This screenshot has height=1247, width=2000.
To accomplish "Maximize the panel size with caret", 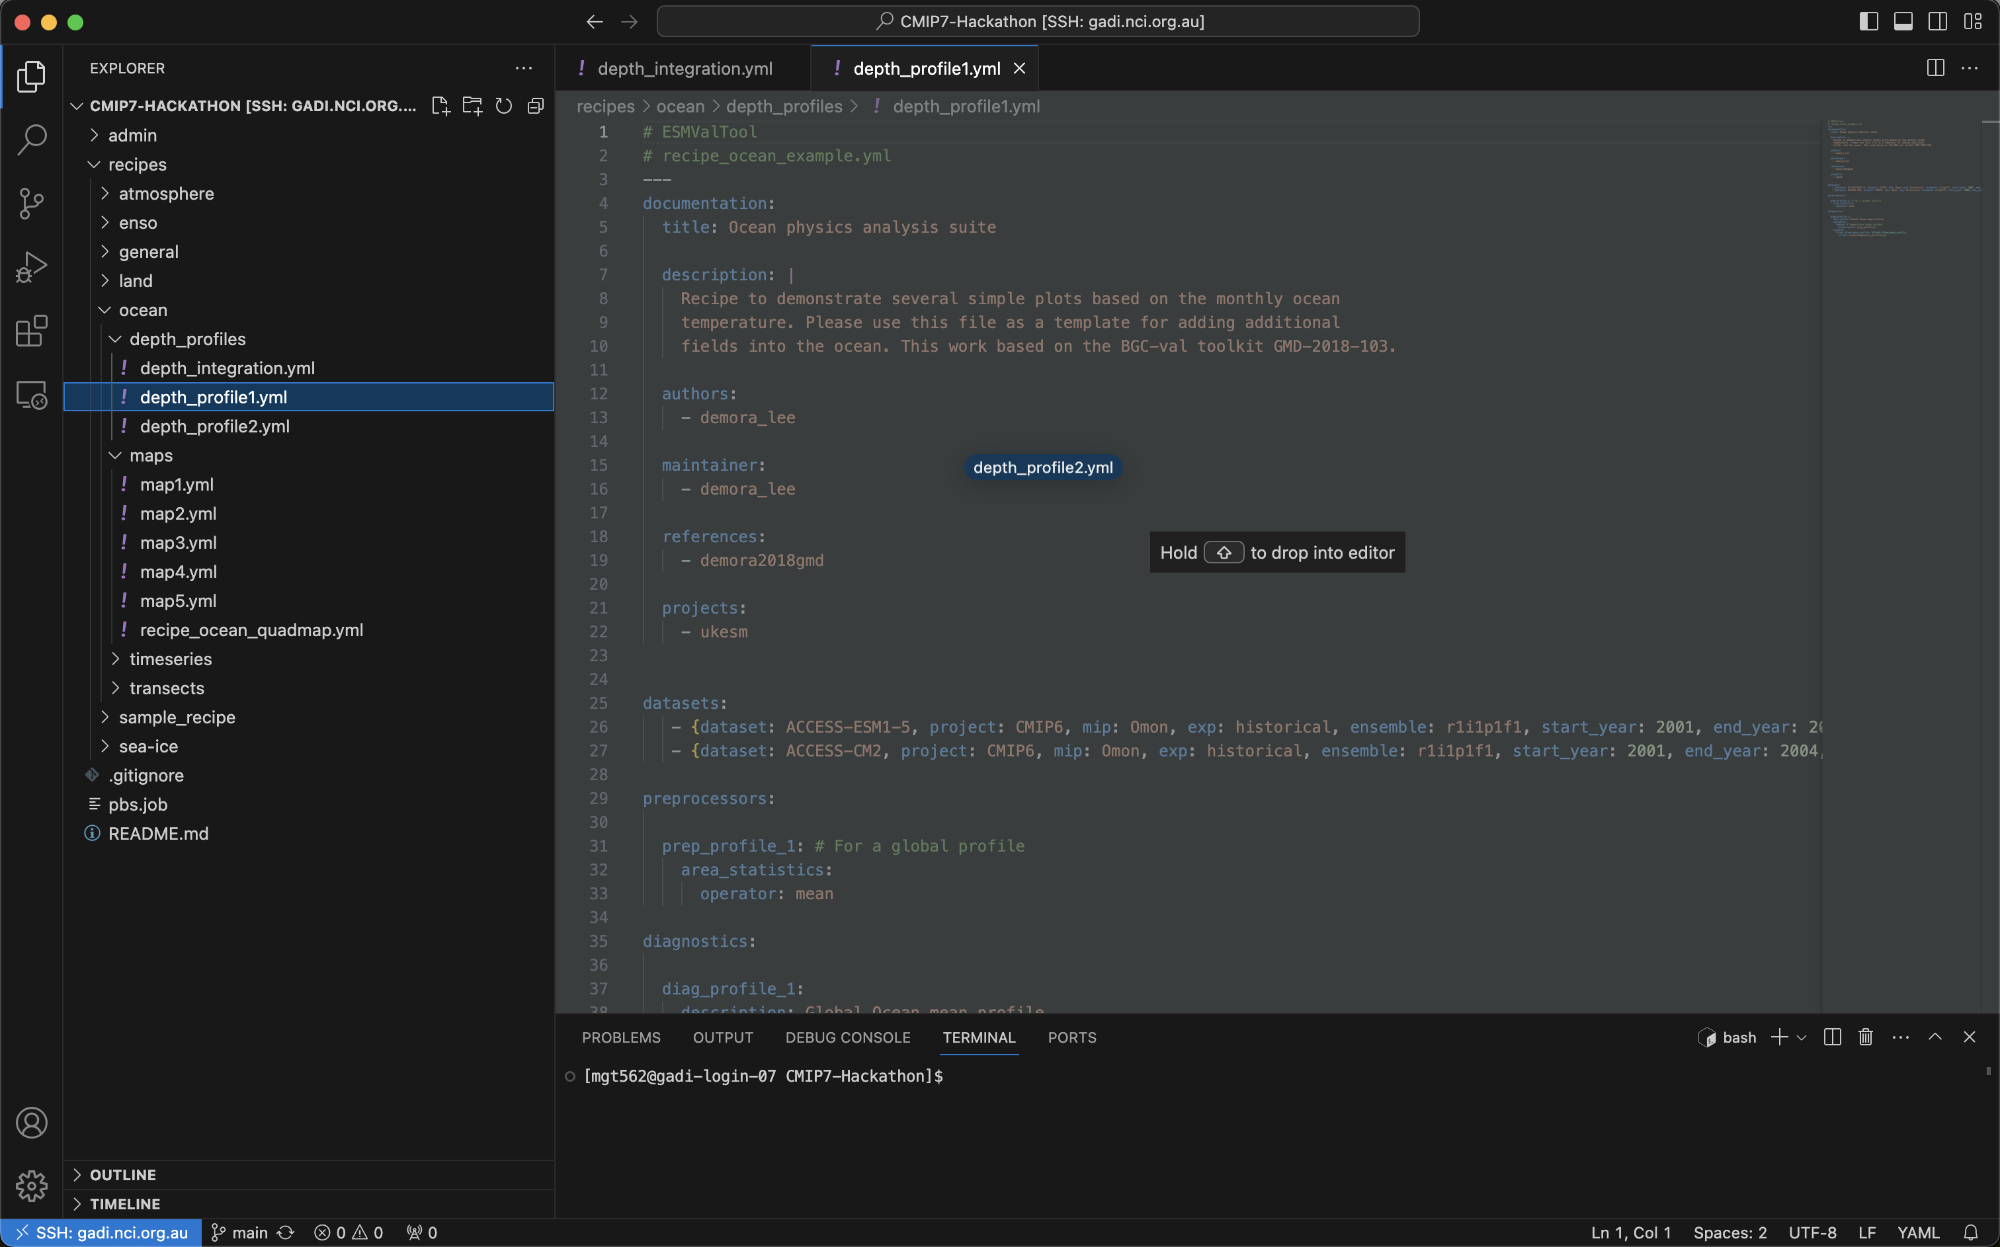I will 1935,1037.
